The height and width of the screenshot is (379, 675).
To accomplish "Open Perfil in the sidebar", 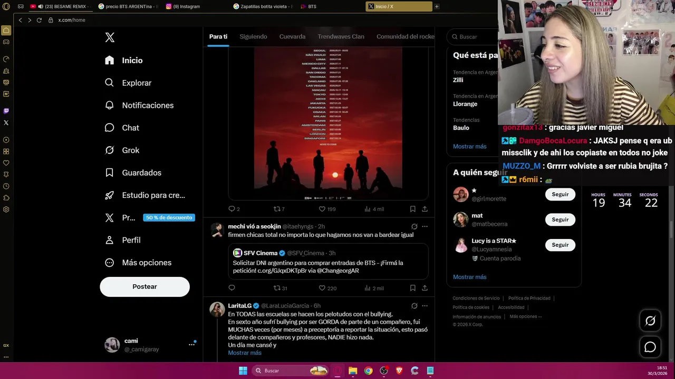I will click(123, 240).
